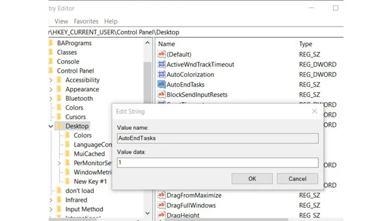Select the (Default) string value icon
Image resolution: width=392 pixels, height=221 pixels.
pyautogui.click(x=161, y=54)
